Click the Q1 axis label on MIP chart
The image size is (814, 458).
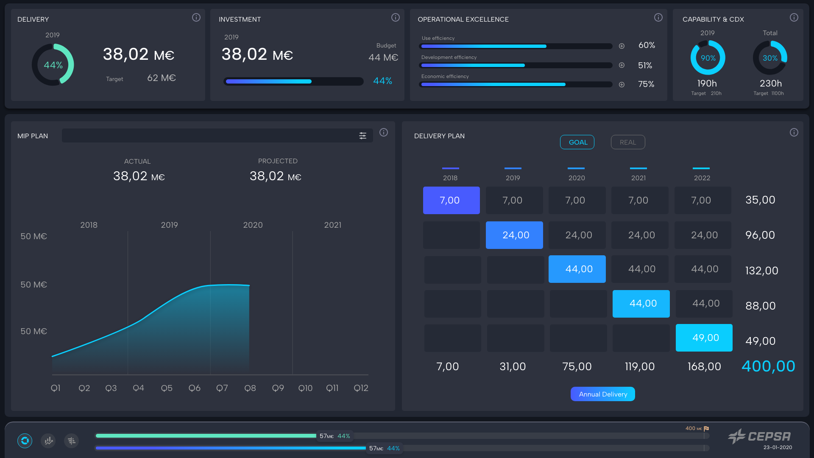point(56,388)
